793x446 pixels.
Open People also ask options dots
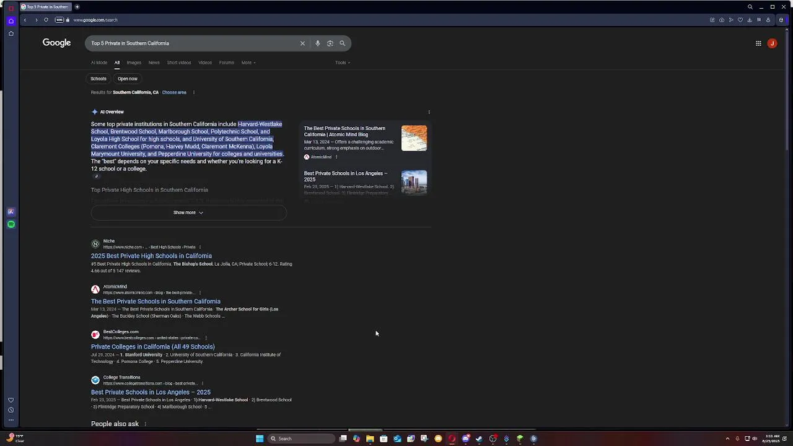tap(145, 424)
